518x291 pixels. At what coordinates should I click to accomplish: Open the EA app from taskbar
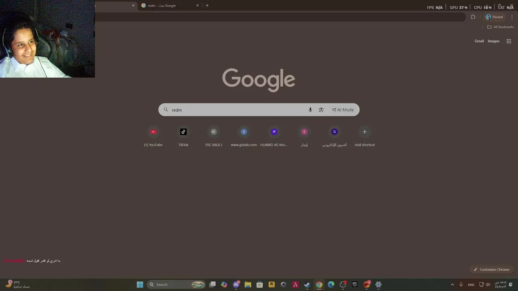(x=367, y=285)
